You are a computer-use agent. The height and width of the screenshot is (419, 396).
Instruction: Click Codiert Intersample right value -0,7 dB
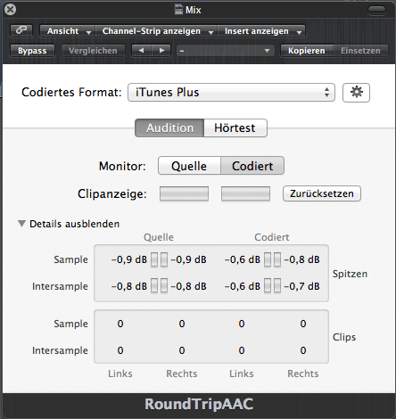pos(301,286)
